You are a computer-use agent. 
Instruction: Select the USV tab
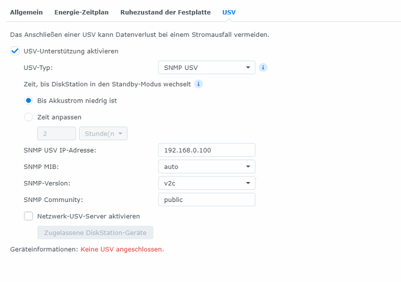(x=229, y=12)
